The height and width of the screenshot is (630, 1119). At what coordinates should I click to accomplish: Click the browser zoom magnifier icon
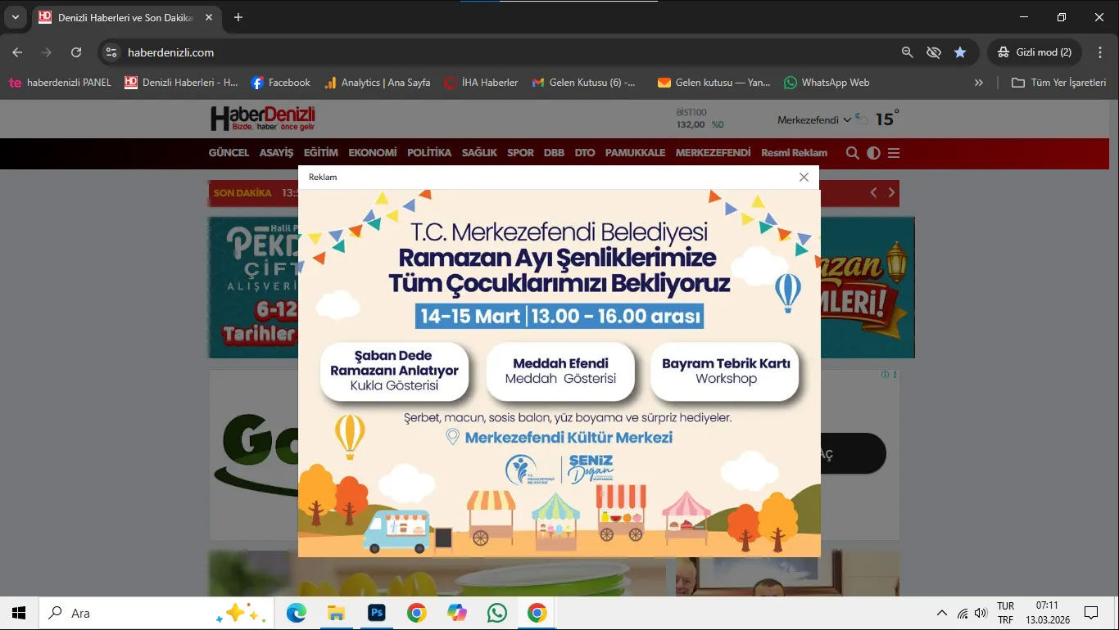(907, 52)
